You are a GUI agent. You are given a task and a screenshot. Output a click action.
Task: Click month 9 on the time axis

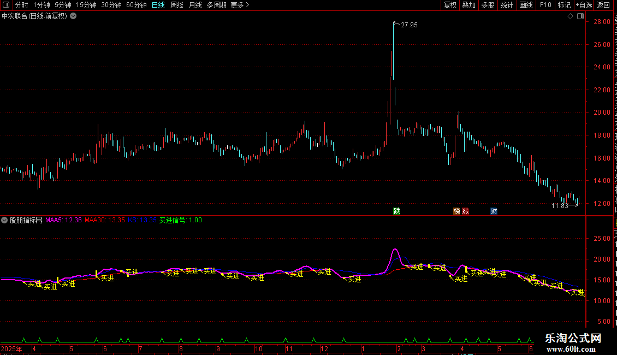[218, 348]
